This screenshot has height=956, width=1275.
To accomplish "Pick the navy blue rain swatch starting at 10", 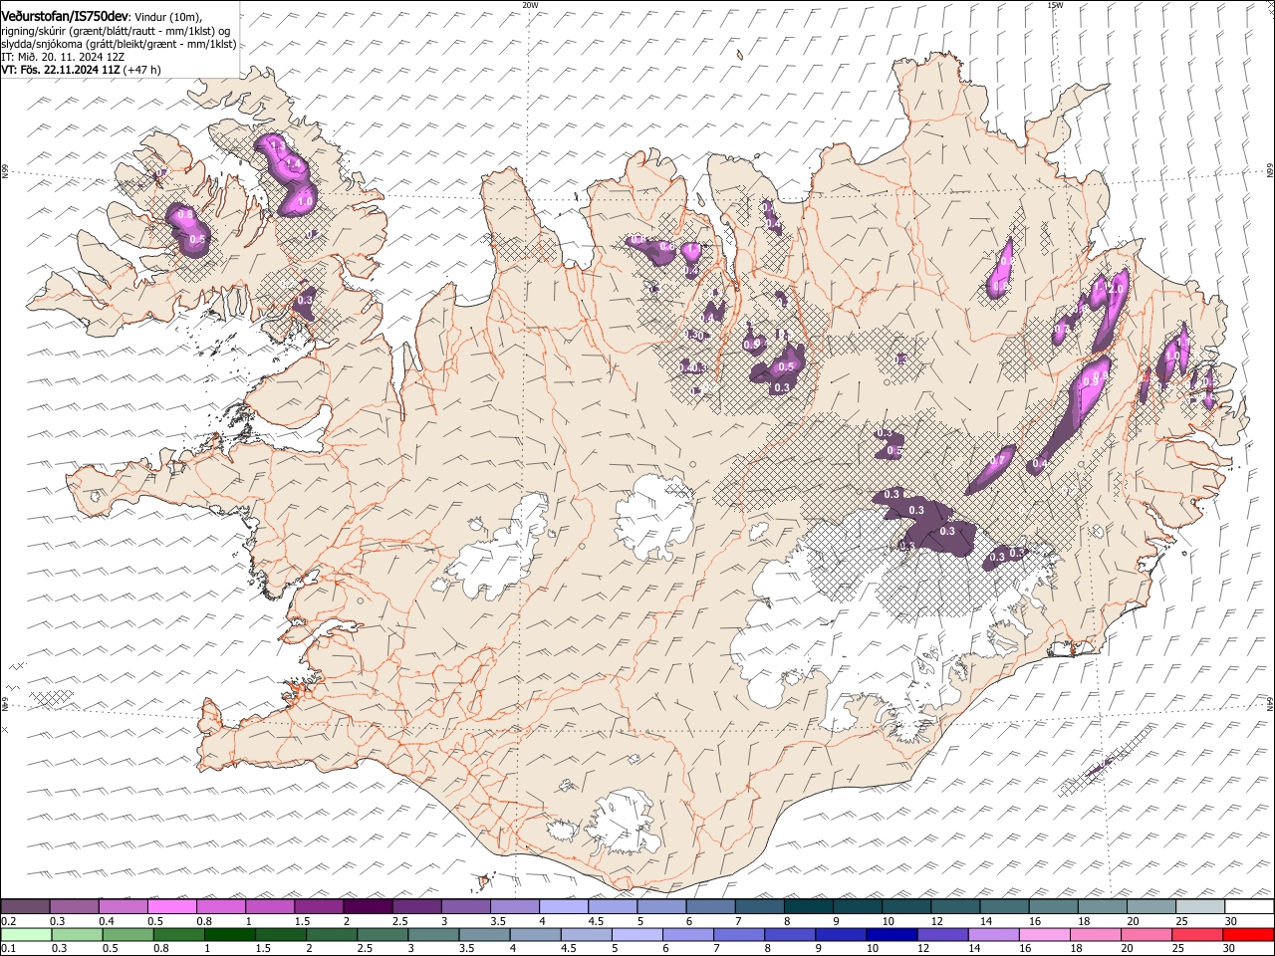I will (892, 934).
